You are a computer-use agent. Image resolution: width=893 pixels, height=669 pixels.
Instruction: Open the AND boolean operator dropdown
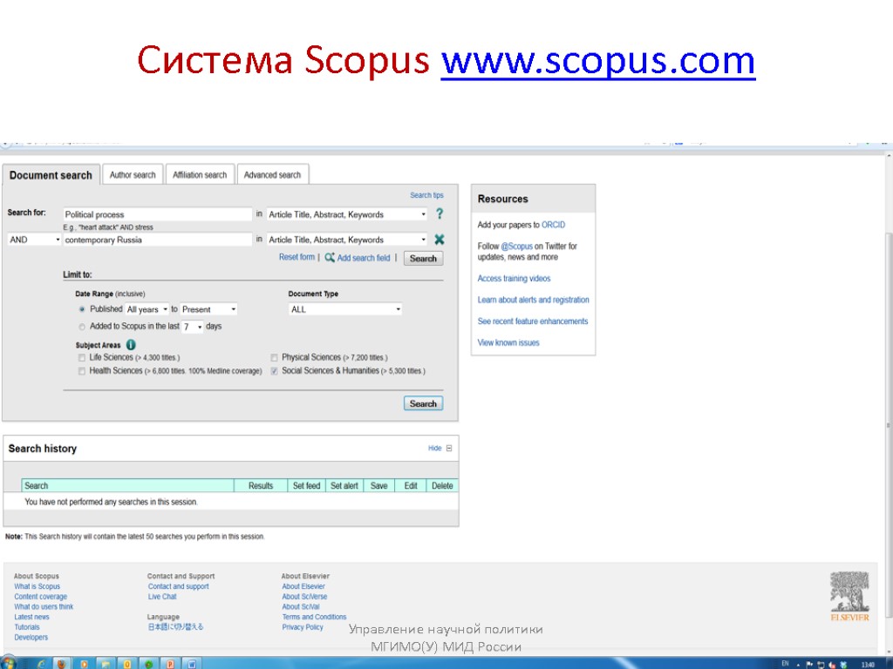pyautogui.click(x=34, y=240)
